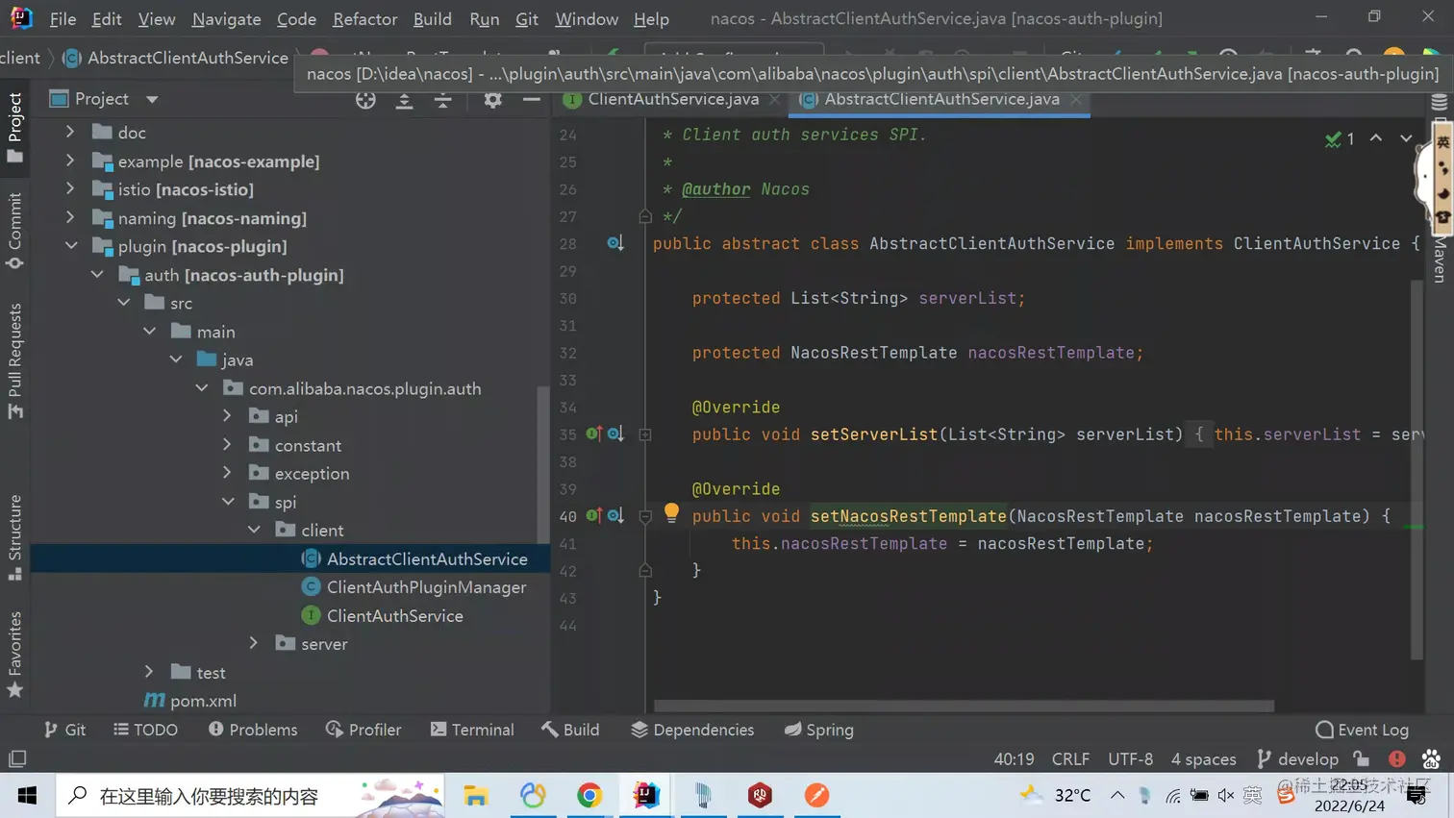Hide the Project tool window

[x=531, y=99]
